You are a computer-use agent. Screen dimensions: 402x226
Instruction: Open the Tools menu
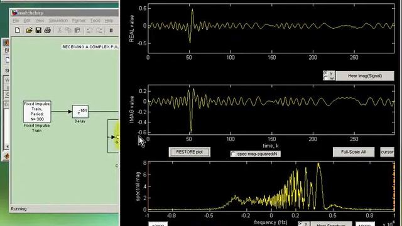[x=95, y=21]
